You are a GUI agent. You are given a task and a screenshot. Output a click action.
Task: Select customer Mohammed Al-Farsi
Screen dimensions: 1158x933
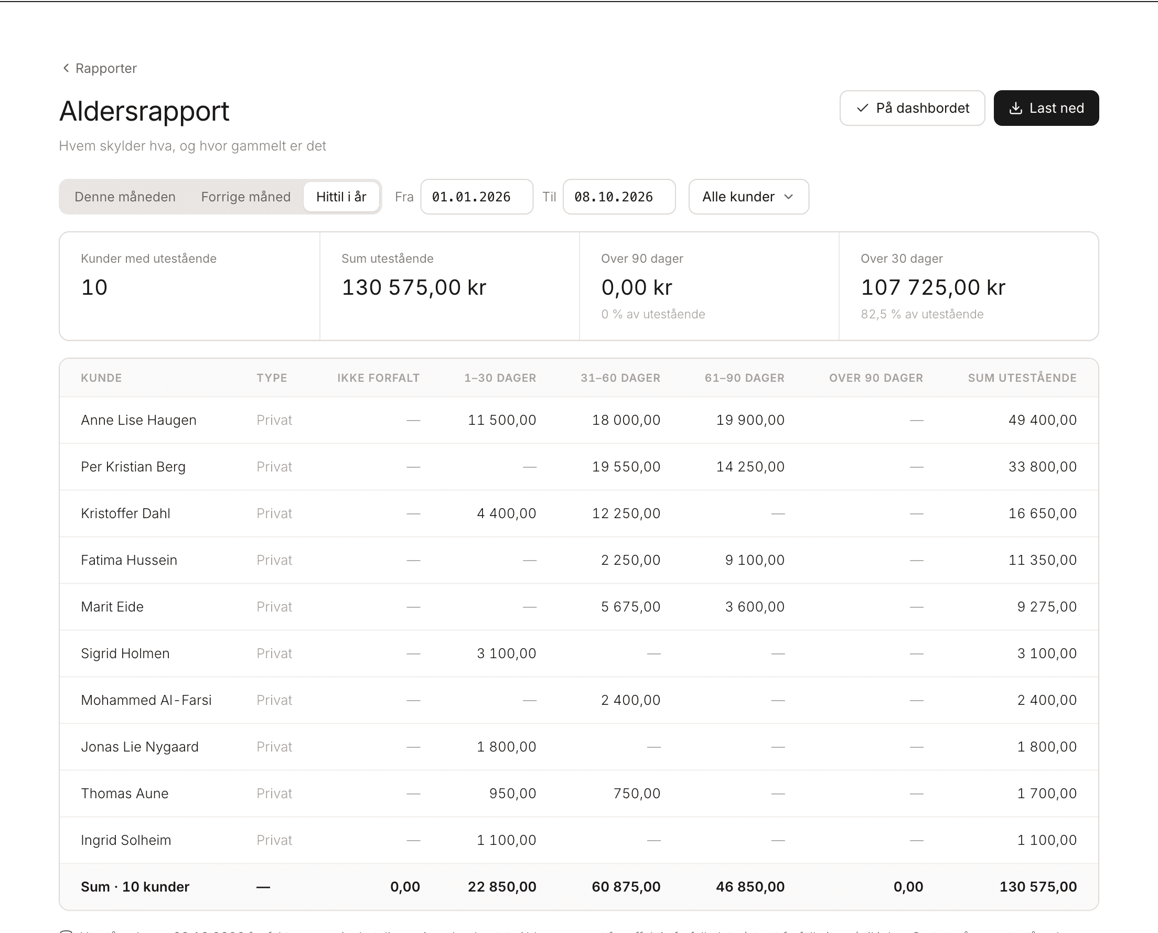tap(146, 700)
